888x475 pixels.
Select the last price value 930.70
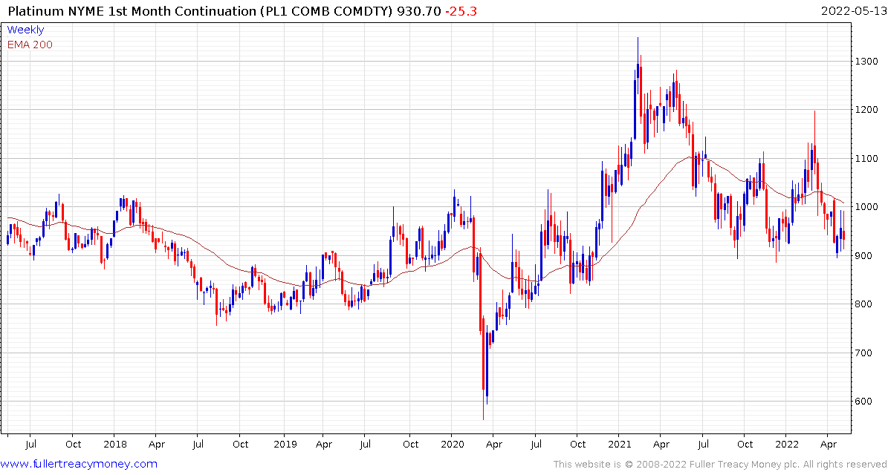coord(418,10)
